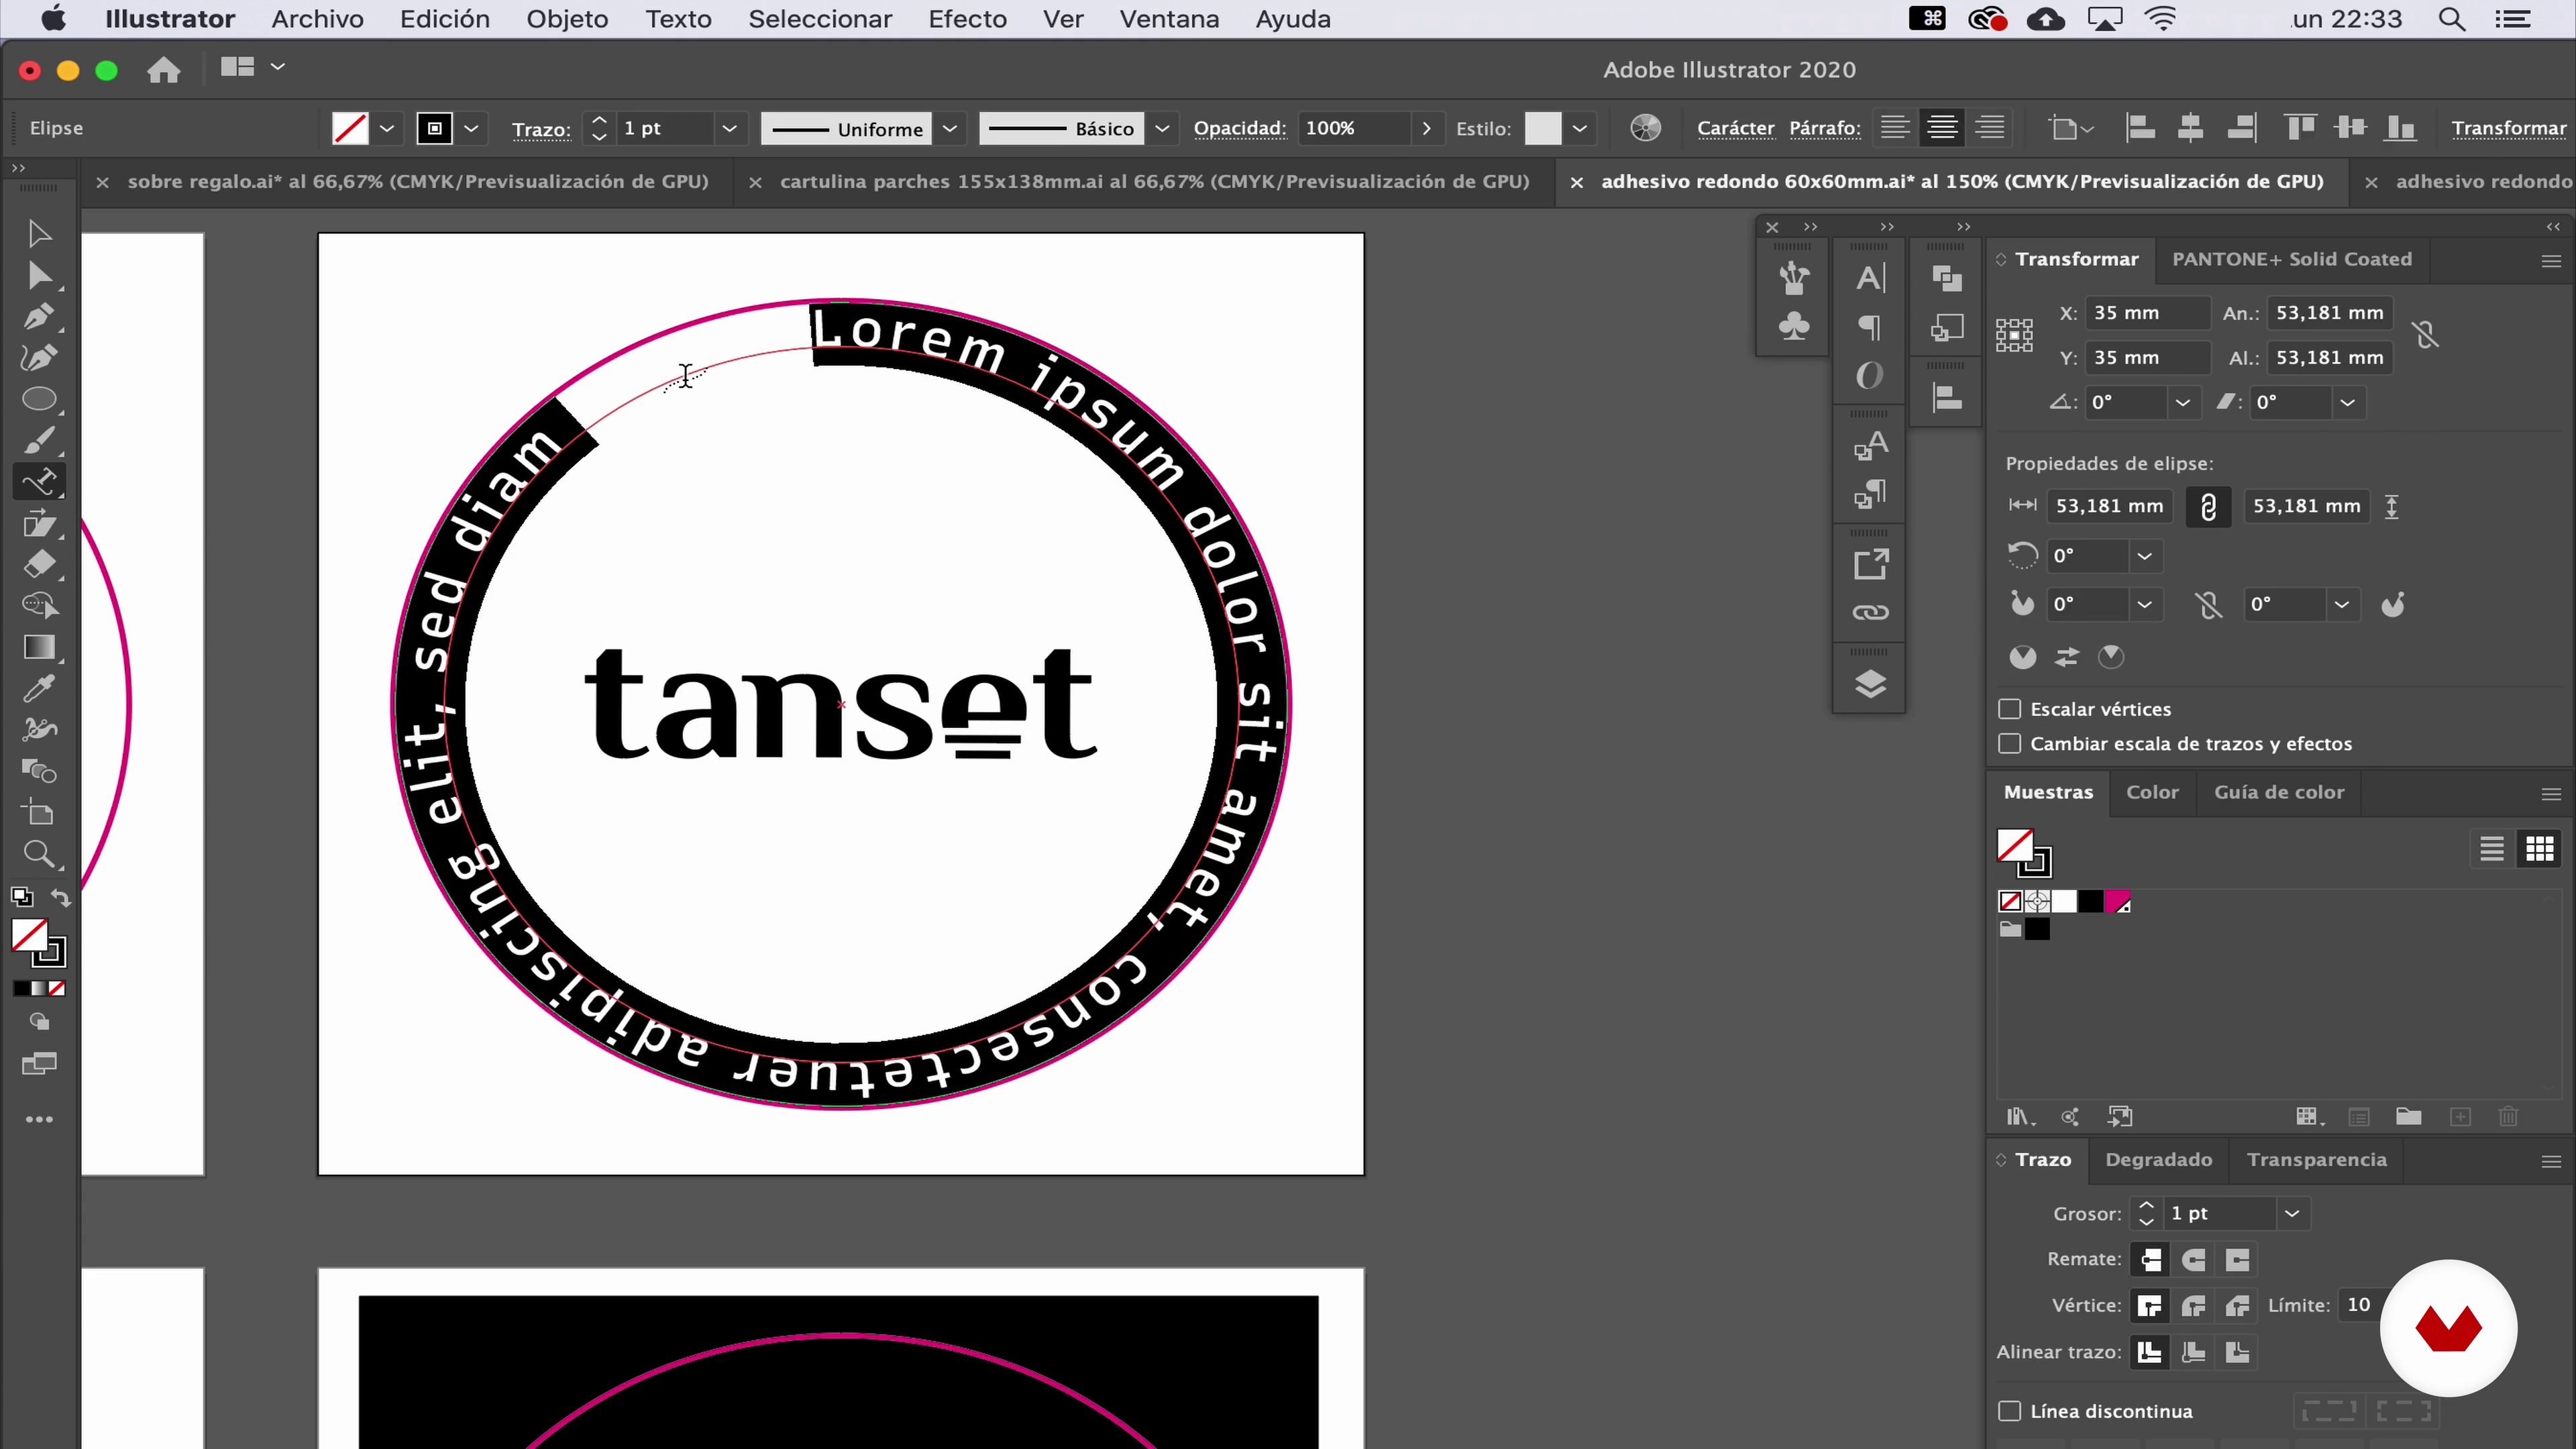
Task: Select the Selection tool arrow
Action: [39, 234]
